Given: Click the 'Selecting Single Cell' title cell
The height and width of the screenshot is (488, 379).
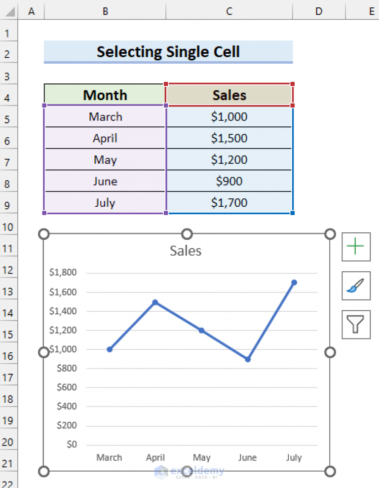Looking at the screenshot, I should pyautogui.click(x=168, y=52).
